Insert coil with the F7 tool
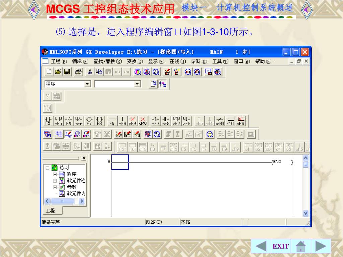 (x=89, y=121)
